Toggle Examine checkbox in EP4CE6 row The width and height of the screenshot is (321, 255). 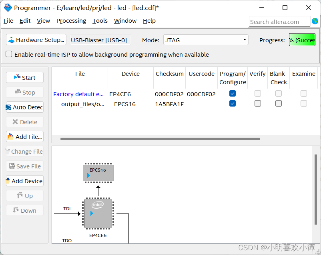point(304,93)
